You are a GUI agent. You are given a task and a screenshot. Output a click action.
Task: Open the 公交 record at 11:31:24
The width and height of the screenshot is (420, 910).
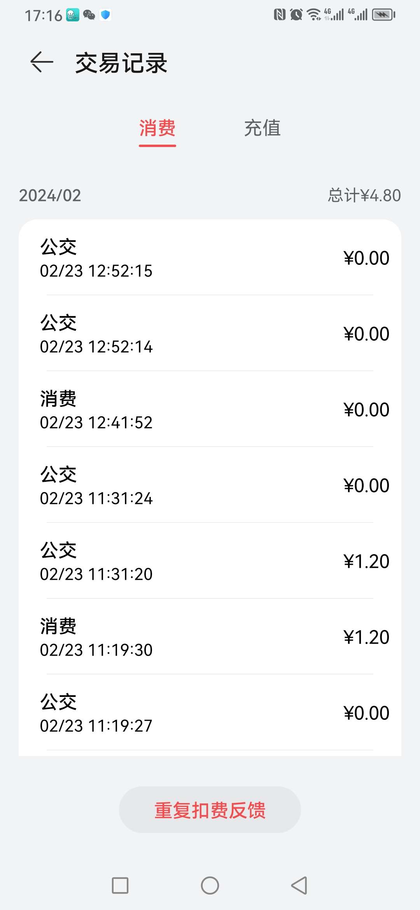coord(210,485)
